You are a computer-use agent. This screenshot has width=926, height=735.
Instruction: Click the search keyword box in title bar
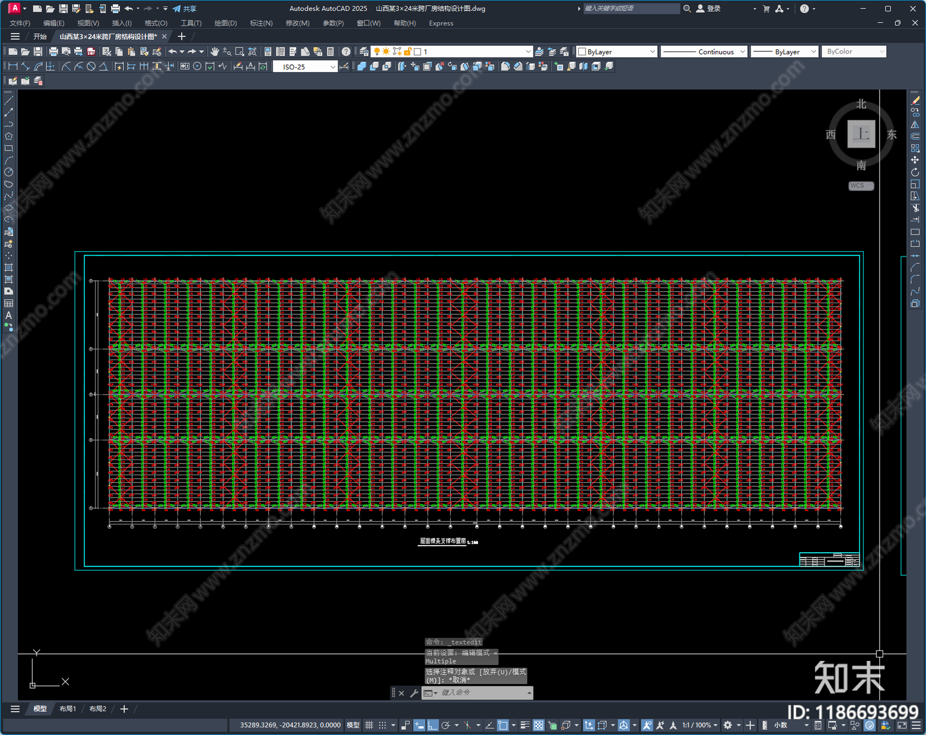[631, 9]
